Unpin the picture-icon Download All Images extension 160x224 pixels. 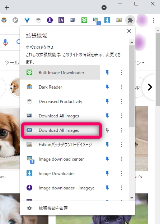[x=107, y=116]
